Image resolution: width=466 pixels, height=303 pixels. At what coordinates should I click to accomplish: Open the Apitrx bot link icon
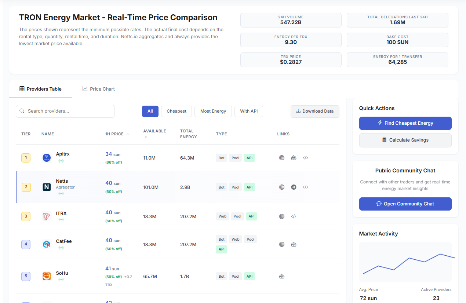click(x=294, y=158)
